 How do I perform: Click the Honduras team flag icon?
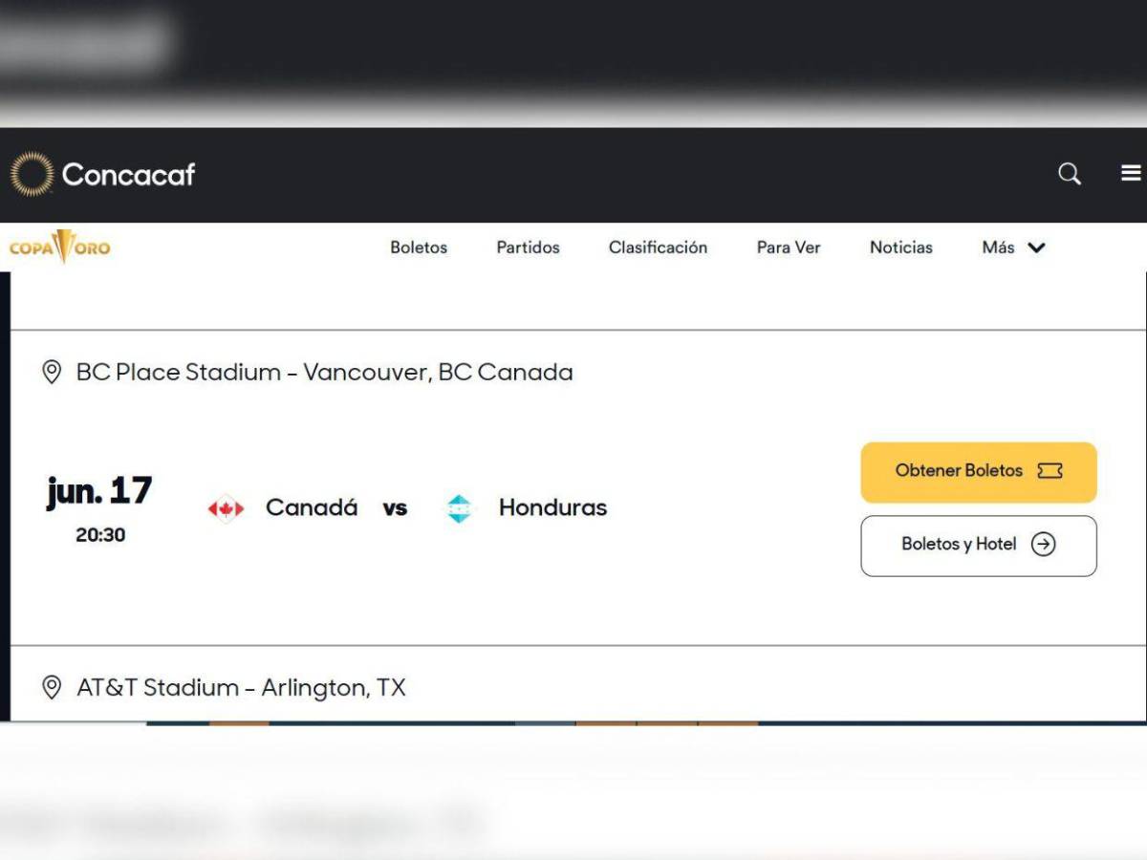coord(460,508)
